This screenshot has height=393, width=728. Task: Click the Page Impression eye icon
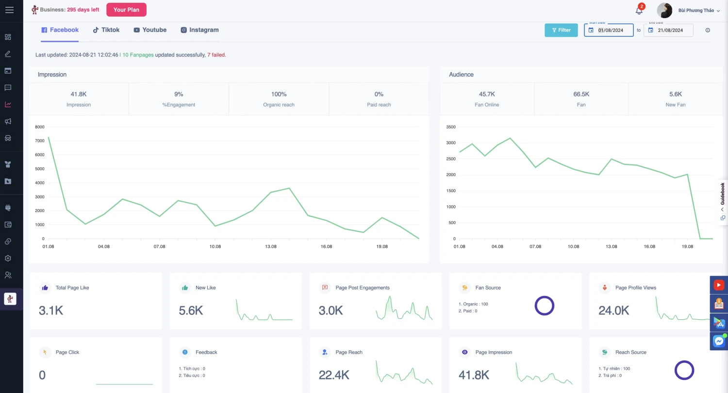465,352
